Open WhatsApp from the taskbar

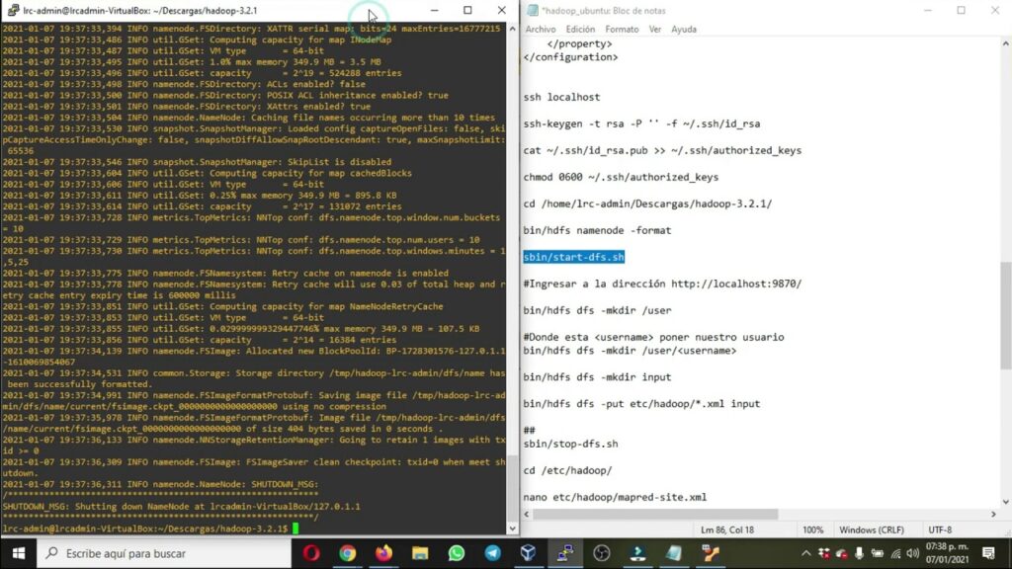pyautogui.click(x=456, y=553)
